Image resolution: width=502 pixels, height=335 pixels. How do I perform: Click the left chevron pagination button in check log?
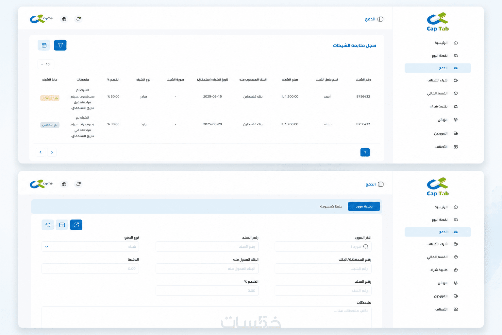point(41,152)
